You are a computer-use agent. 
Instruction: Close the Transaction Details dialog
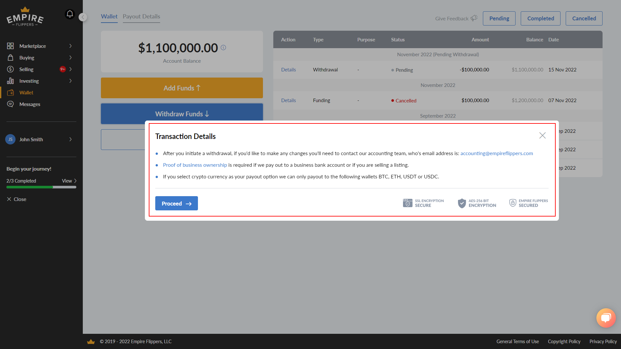pos(542,135)
